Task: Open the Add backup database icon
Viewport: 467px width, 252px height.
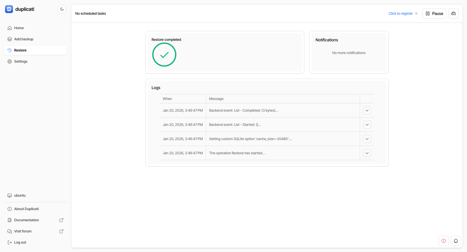Action: coord(9,39)
